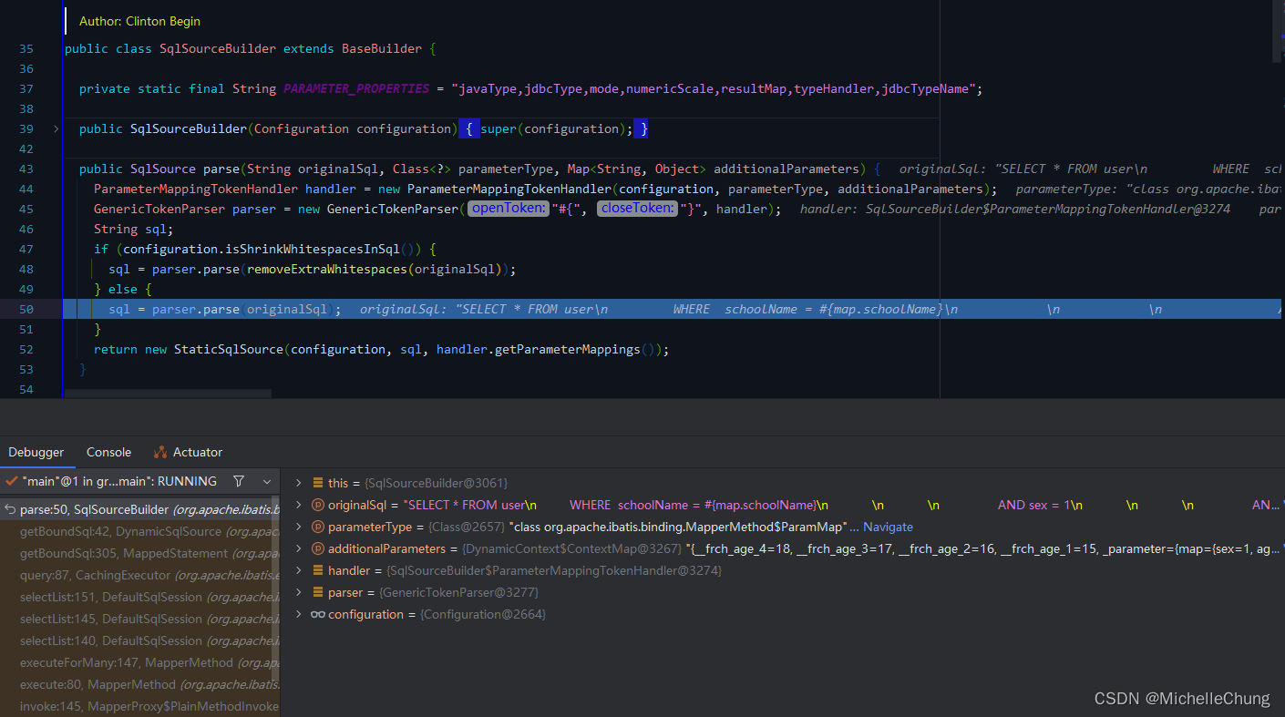Expand the configuration watch node
Image resolution: width=1285 pixels, height=717 pixels.
298,614
